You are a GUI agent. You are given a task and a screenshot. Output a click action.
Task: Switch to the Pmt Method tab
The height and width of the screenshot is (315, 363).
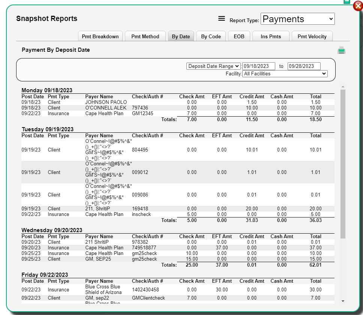145,36
